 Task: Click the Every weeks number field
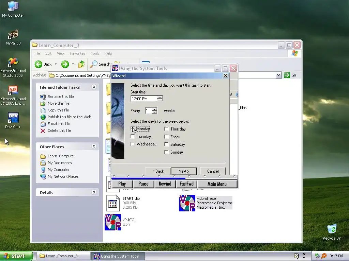[x=149, y=111]
